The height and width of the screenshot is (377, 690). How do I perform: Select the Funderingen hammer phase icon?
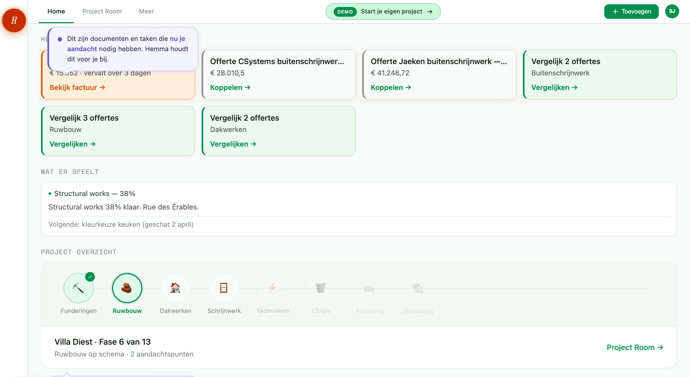[78, 288]
